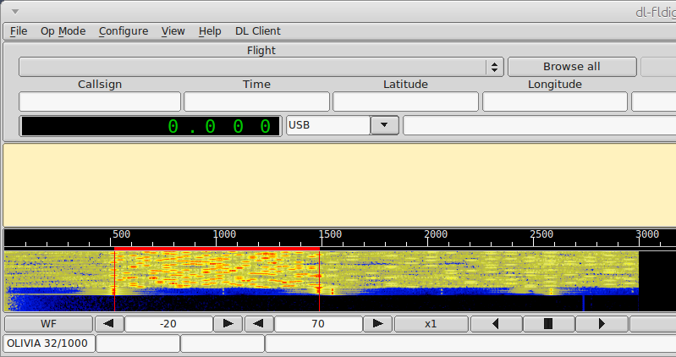Decrease the -20 level with left arrow

(x=109, y=324)
